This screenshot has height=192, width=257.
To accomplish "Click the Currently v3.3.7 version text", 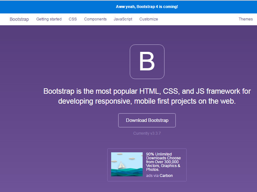I will coord(147,133).
